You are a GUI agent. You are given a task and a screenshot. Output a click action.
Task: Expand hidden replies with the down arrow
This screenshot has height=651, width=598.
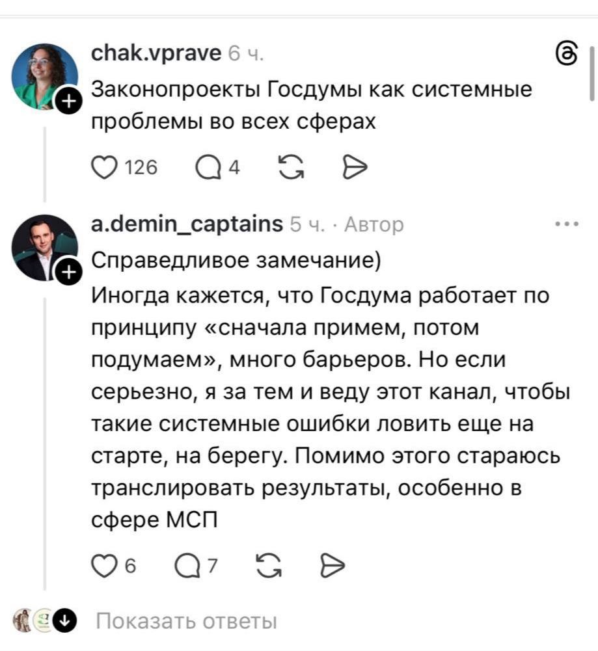64,621
